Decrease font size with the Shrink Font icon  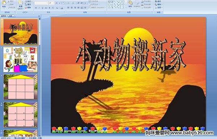[60, 3]
